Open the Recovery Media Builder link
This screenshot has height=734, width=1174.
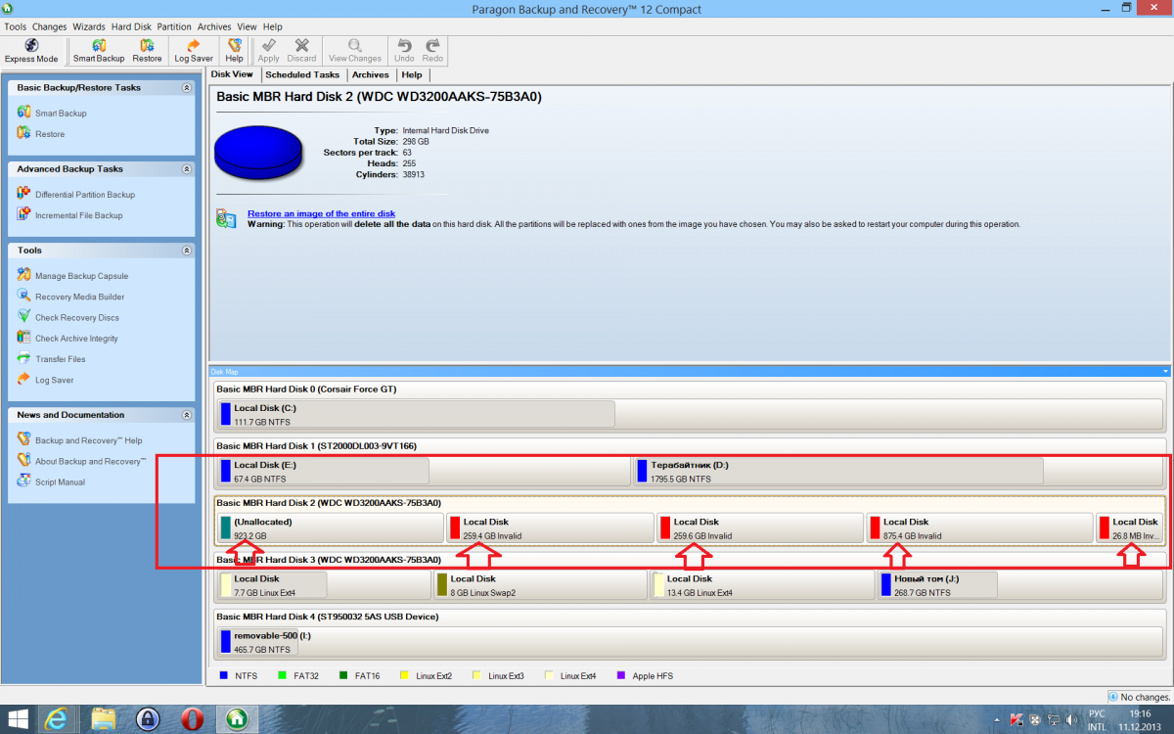(79, 297)
